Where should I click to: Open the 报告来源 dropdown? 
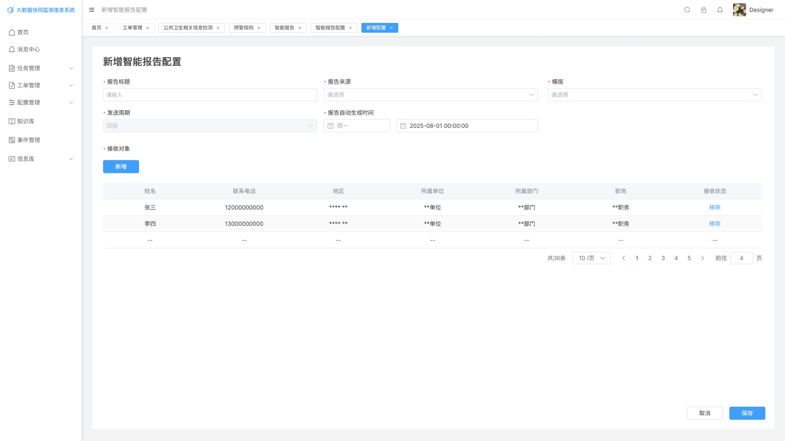point(431,95)
